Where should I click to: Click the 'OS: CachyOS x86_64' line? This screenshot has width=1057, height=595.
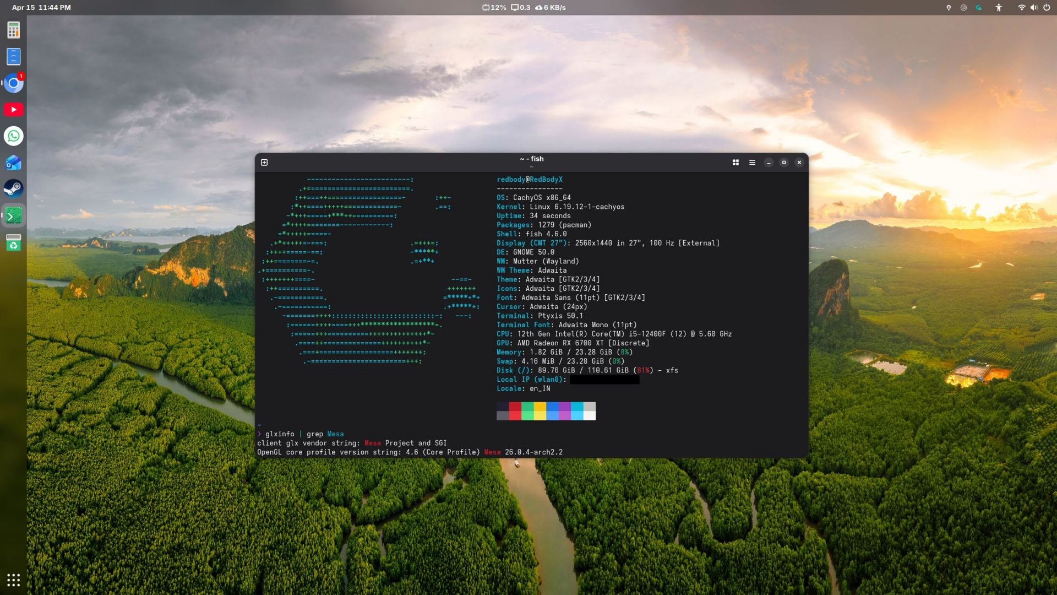click(533, 198)
